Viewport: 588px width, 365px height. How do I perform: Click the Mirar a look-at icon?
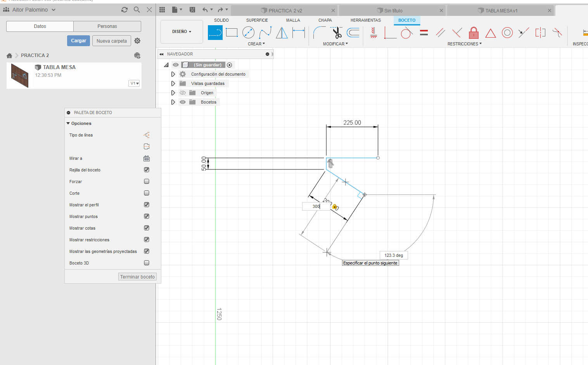pyautogui.click(x=147, y=158)
